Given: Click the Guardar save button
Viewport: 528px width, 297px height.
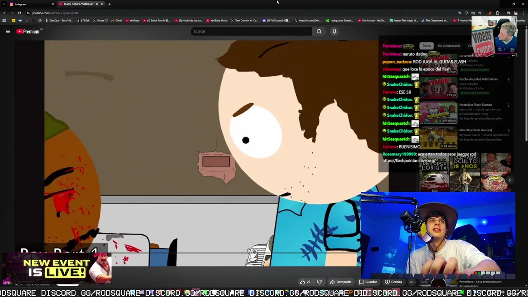Looking at the screenshot, I should 368,282.
